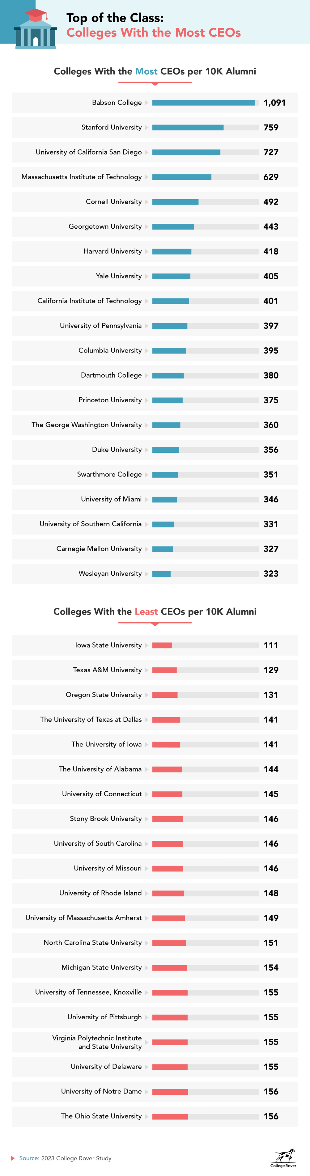Click the arrow next to The Ohio State University
Viewport: 310px width, 1176px height.
(147, 1116)
